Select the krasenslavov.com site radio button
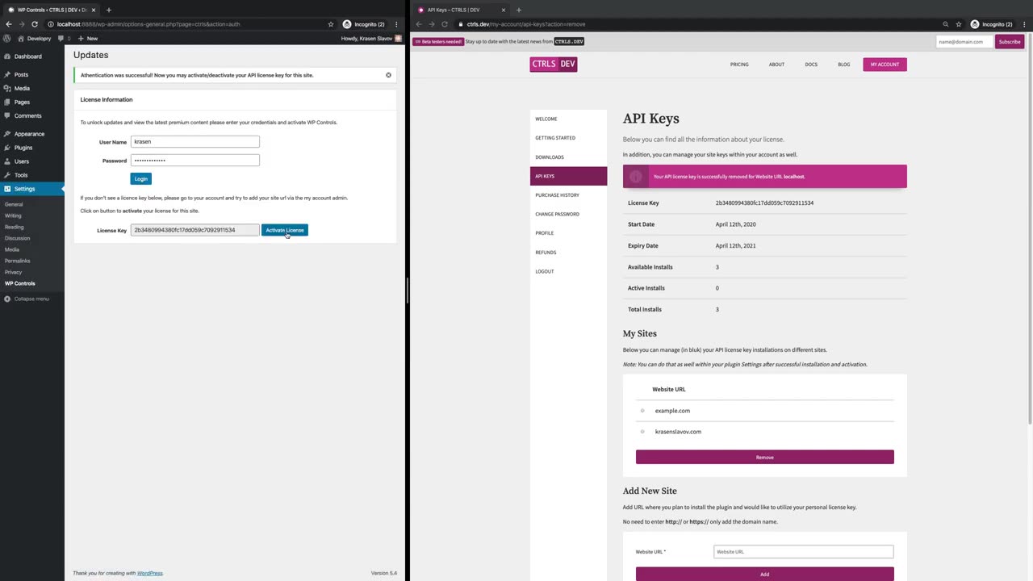1033x581 pixels. pyautogui.click(x=642, y=432)
